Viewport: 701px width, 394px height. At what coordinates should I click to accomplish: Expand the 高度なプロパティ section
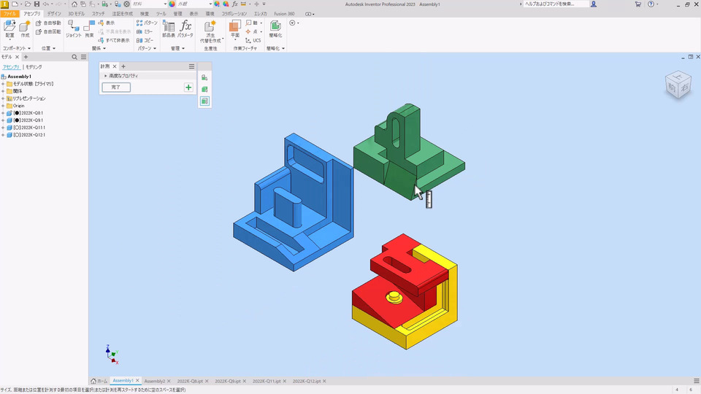(x=105, y=76)
